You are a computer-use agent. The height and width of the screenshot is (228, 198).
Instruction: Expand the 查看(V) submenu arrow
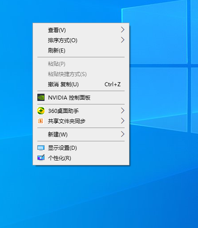point(122,30)
